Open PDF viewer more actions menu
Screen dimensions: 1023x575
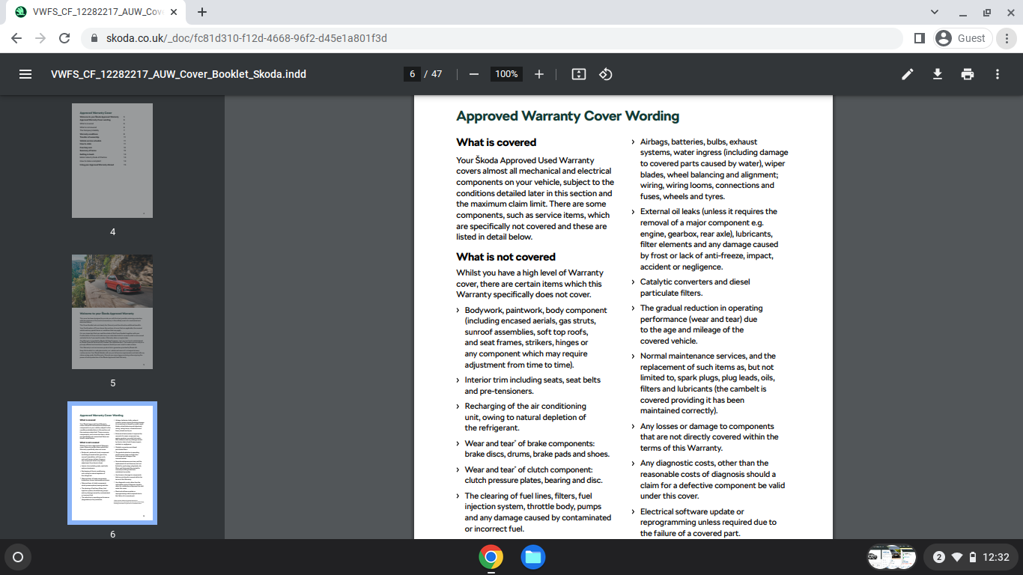click(x=998, y=74)
